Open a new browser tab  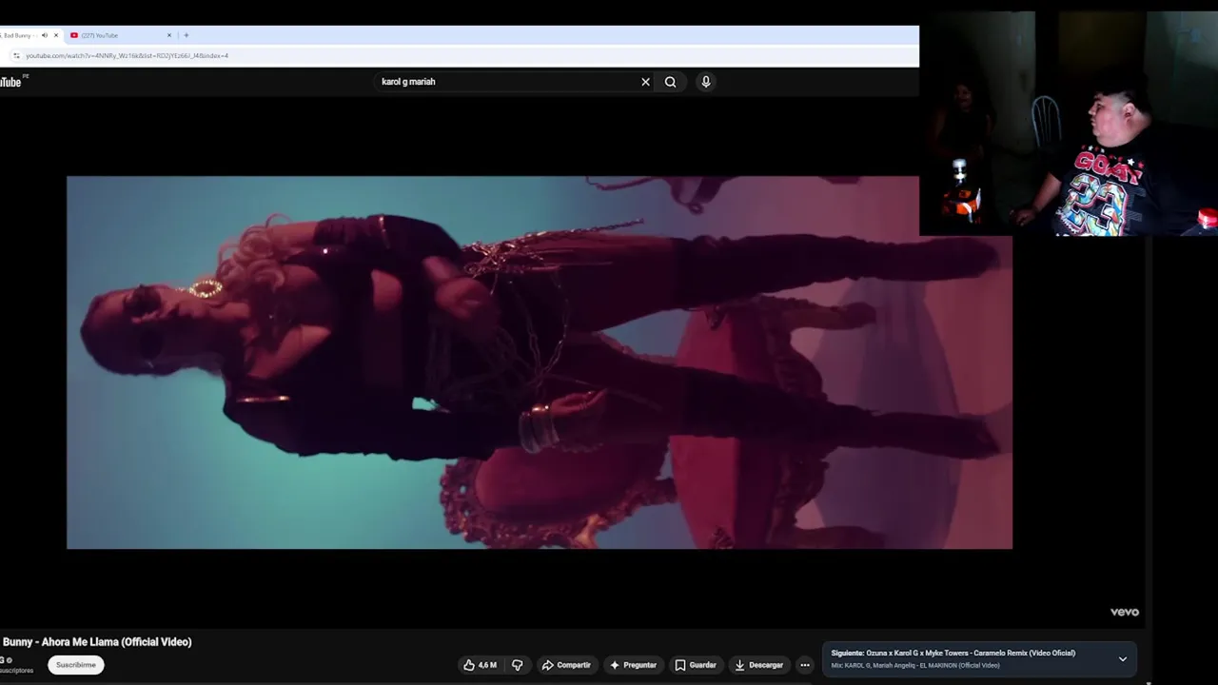tap(186, 35)
